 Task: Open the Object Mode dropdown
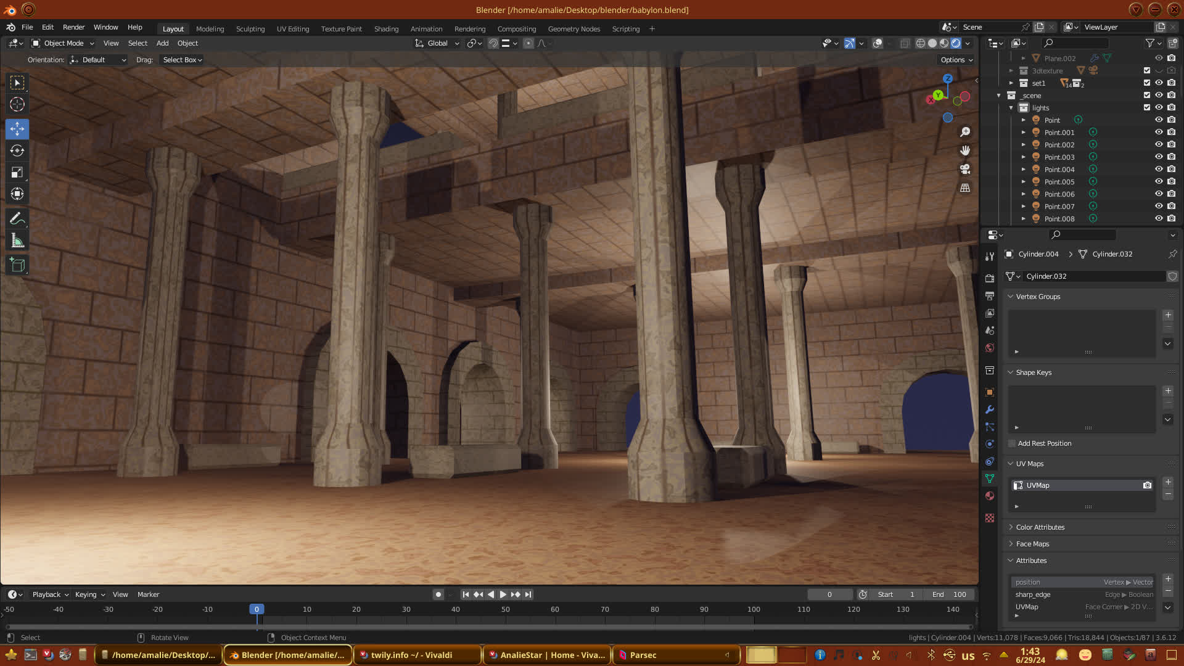tap(63, 43)
